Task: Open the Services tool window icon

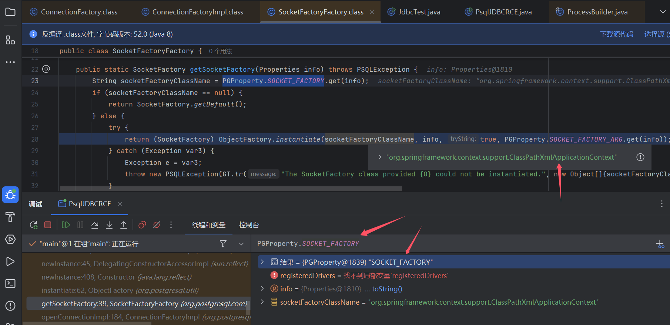Action: [x=10, y=239]
